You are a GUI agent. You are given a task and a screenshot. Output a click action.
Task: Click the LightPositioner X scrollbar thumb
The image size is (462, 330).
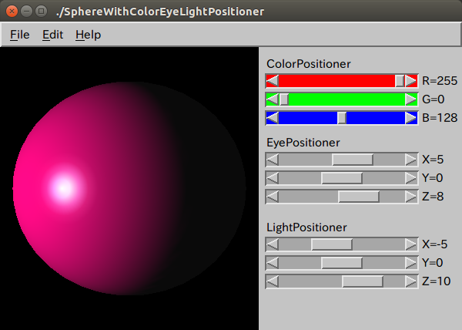coord(332,244)
